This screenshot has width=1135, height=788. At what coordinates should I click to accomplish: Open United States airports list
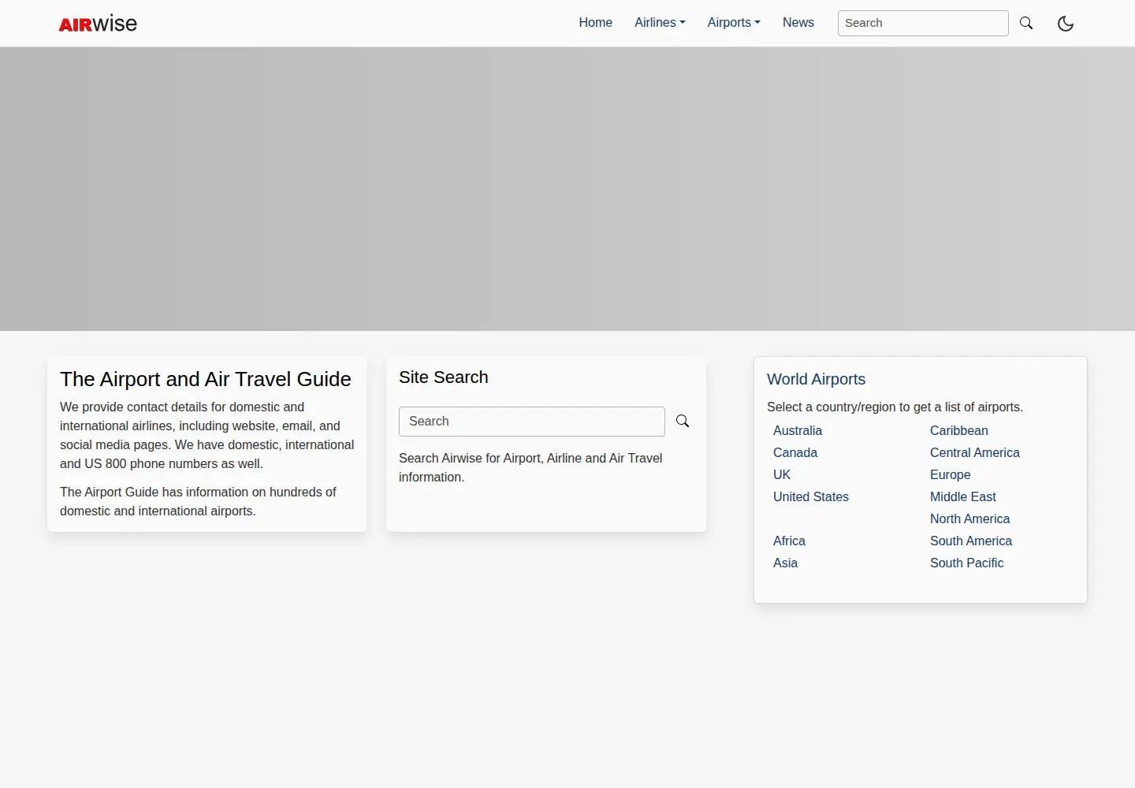(x=811, y=496)
